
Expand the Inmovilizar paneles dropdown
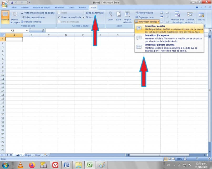coord(147,22)
